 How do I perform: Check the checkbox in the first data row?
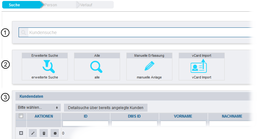click(x=21, y=133)
